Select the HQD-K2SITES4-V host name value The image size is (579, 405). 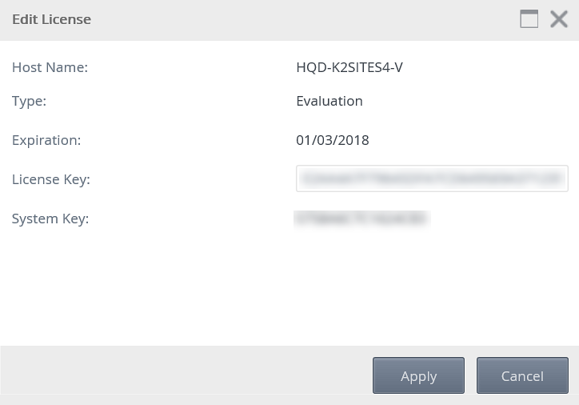(349, 67)
